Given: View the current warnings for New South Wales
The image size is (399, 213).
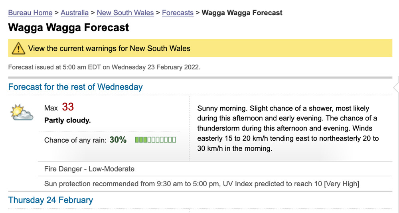Looking at the screenshot, I should 109,48.
